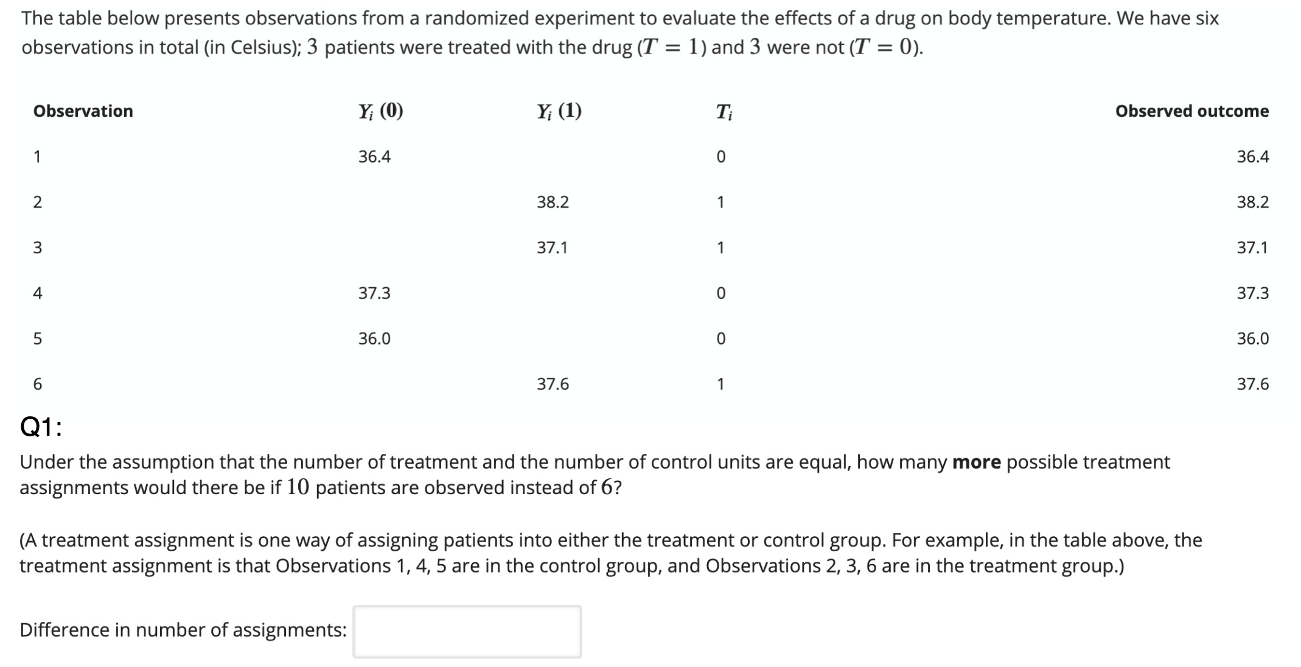Select the value 36.4 in row 1
Screen dimensions: 1301x667
click(x=375, y=156)
